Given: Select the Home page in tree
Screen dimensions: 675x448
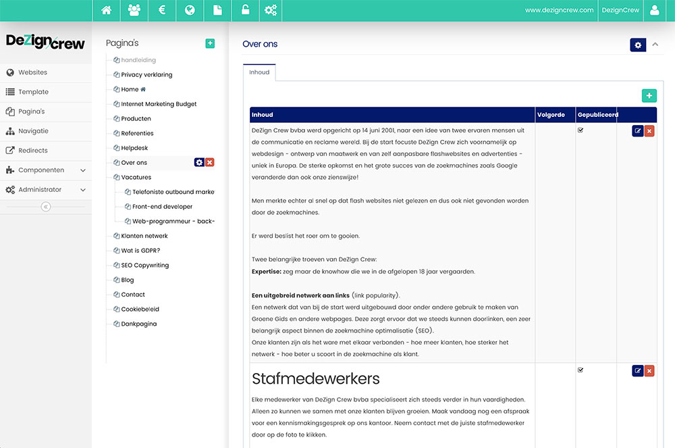Looking at the screenshot, I should (x=130, y=89).
